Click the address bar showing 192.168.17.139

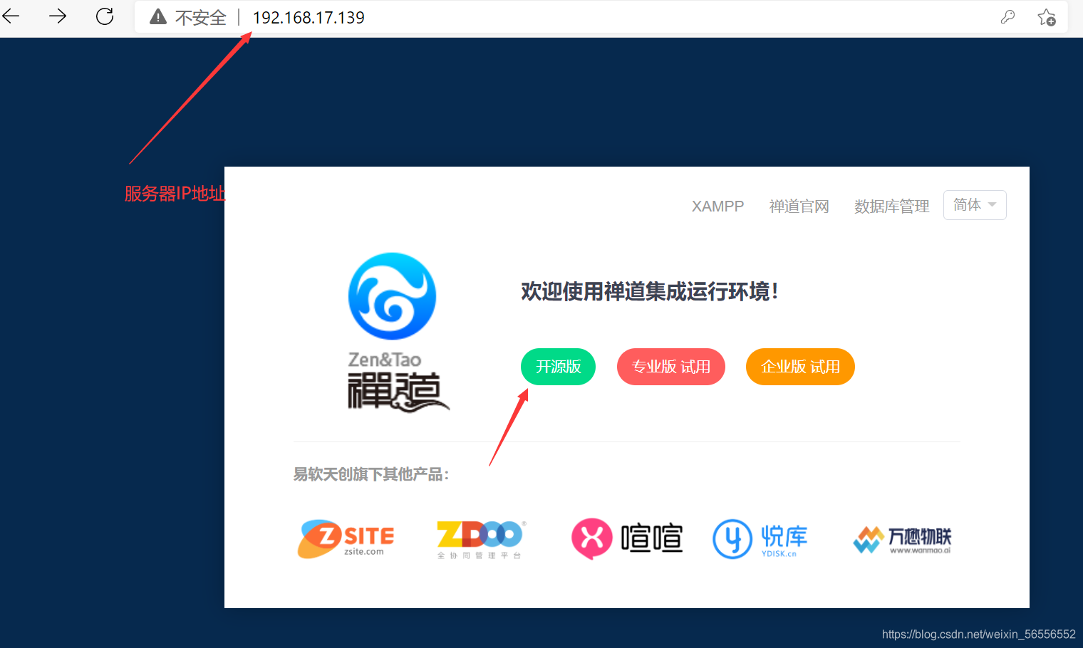click(x=309, y=17)
